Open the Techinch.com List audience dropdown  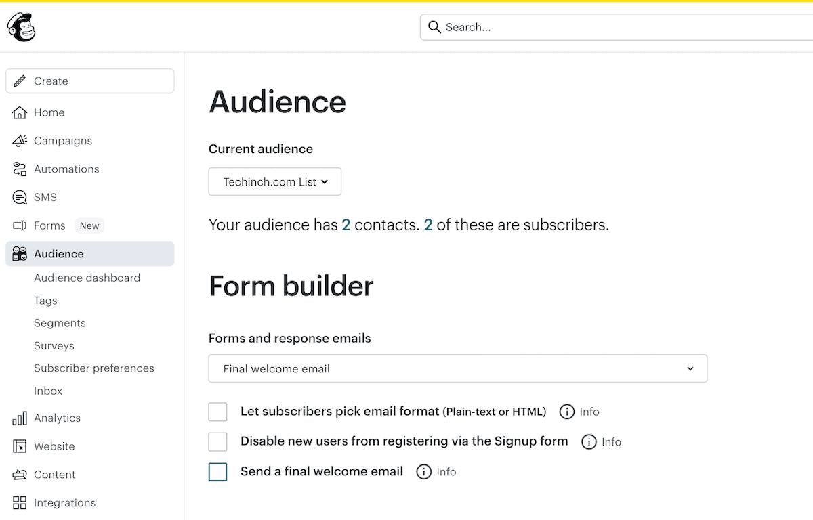[274, 181]
